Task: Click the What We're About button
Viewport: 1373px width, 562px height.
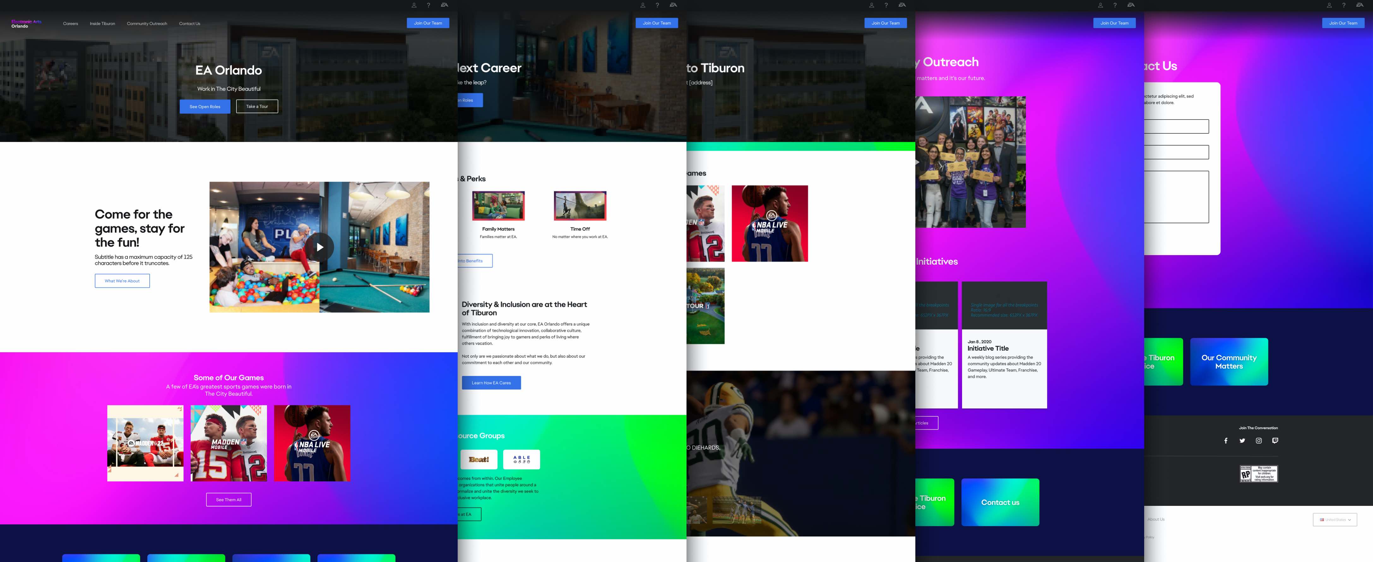Action: click(122, 281)
